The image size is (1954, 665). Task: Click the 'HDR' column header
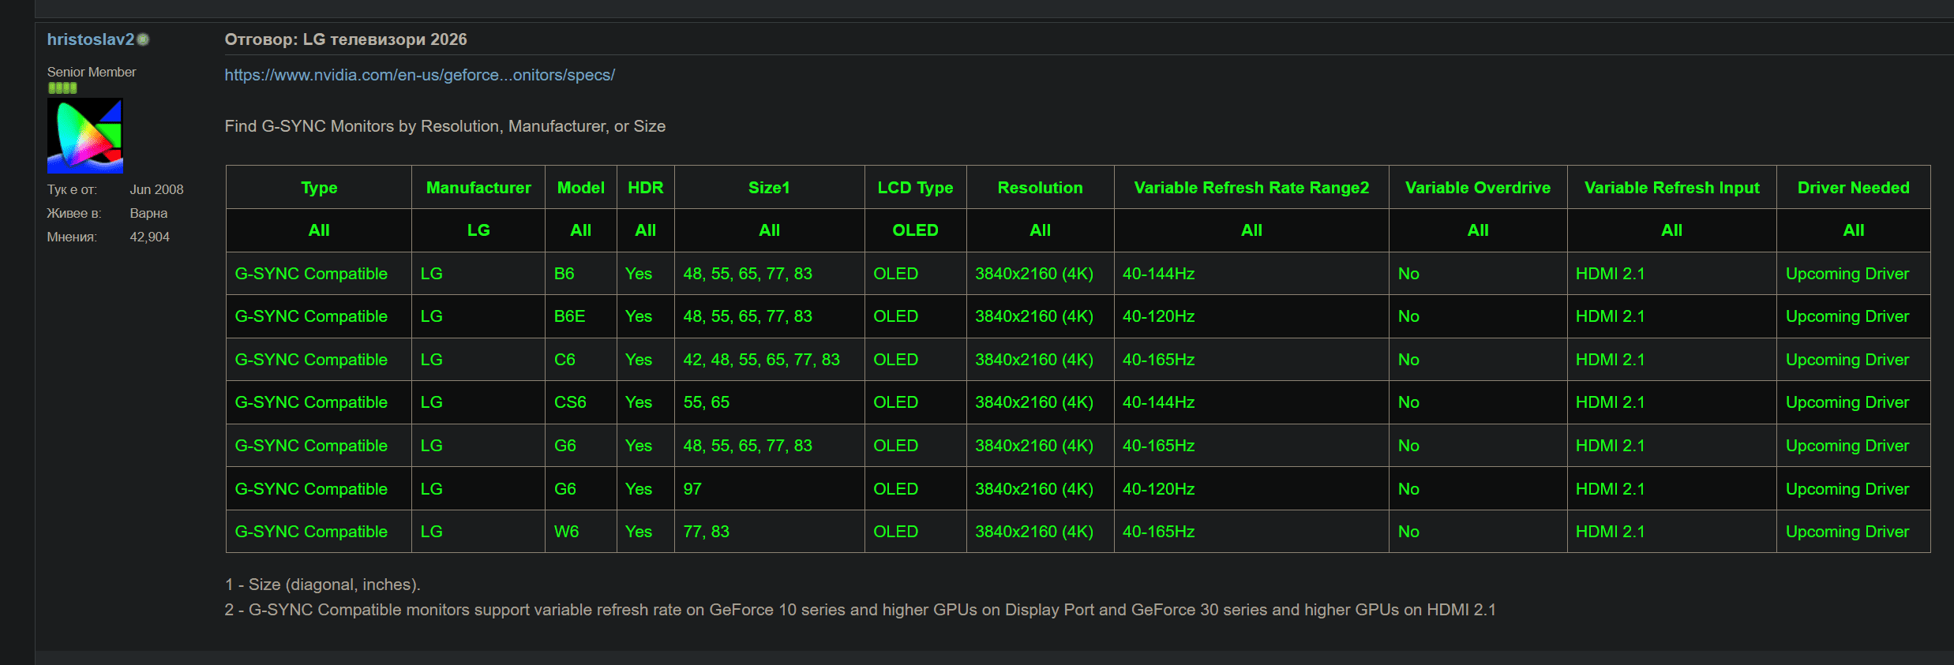[x=646, y=188]
